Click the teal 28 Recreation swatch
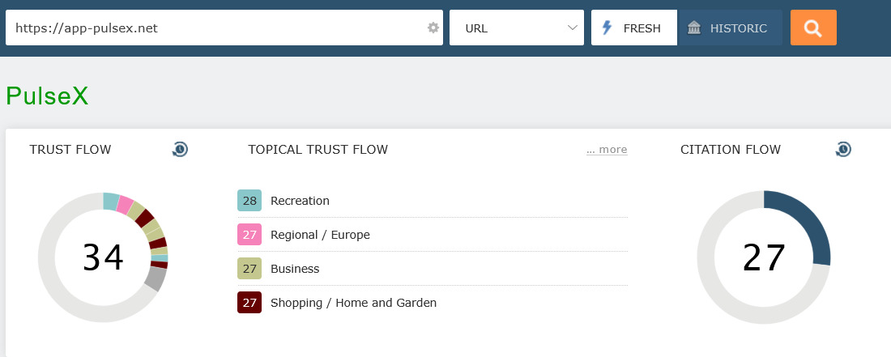The height and width of the screenshot is (357, 891). (x=249, y=201)
